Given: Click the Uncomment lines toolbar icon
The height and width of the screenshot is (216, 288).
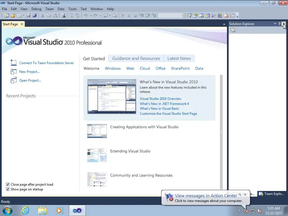Looking at the screenshot, I should click(78, 16).
